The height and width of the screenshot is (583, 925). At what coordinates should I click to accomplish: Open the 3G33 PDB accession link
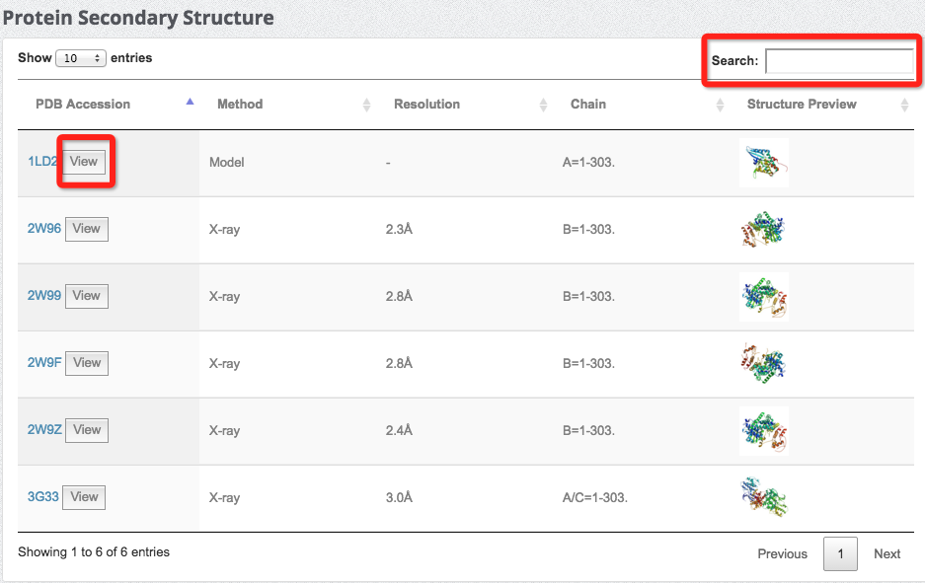43,497
